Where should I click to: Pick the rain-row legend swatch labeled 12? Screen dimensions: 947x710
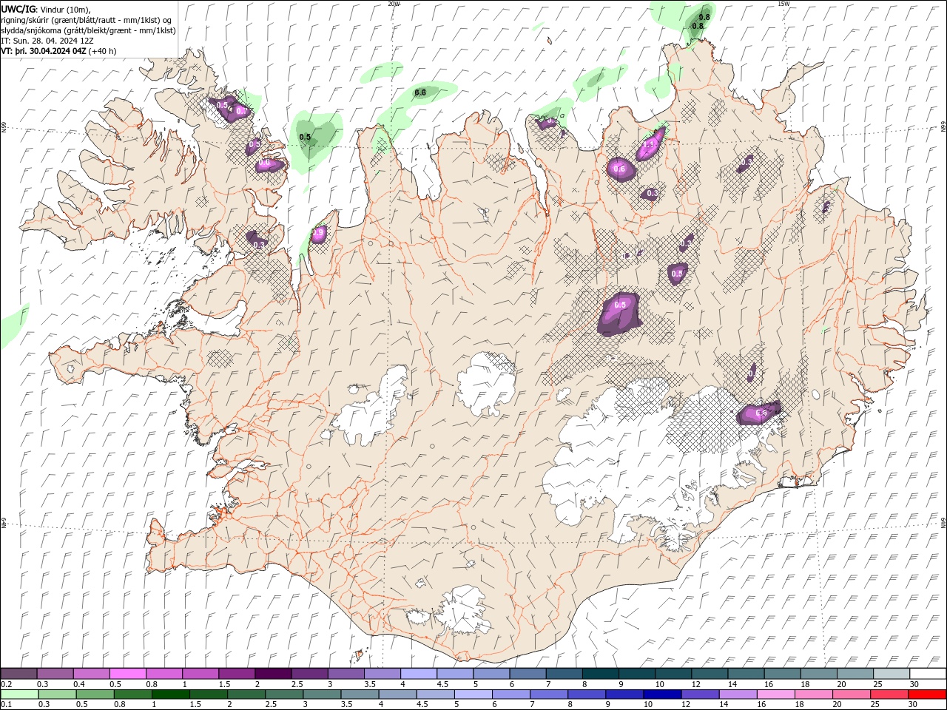tap(700, 694)
